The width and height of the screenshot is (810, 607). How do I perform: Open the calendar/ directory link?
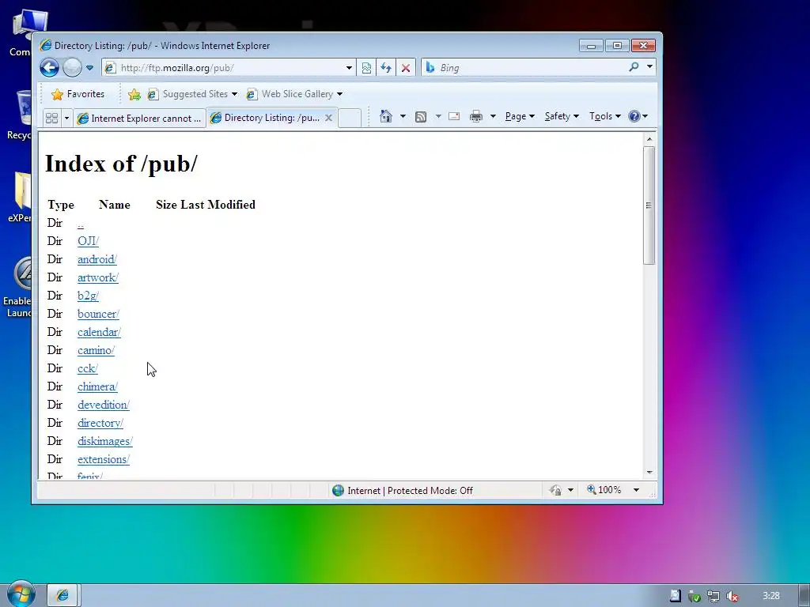coord(99,332)
